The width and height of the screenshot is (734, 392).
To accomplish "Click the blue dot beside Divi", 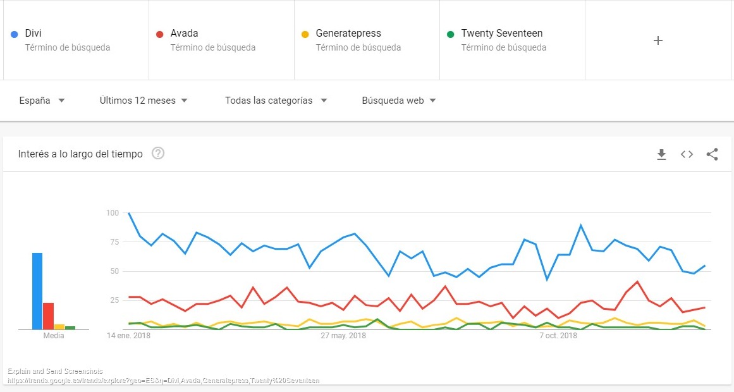I will pyautogui.click(x=15, y=34).
